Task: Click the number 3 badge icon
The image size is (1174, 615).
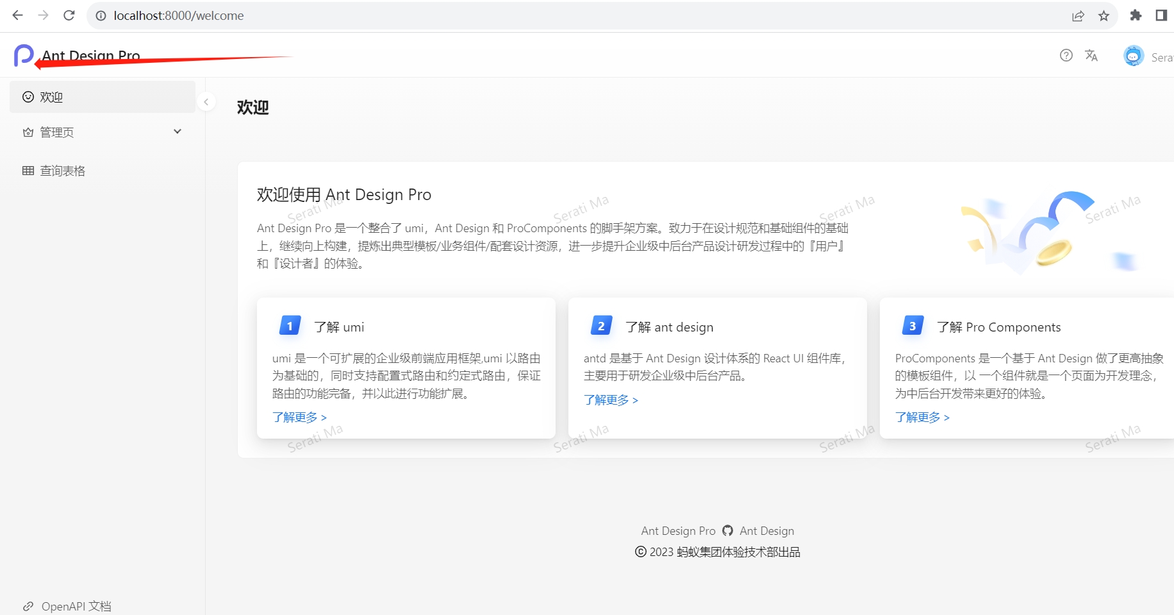Action: (x=913, y=326)
